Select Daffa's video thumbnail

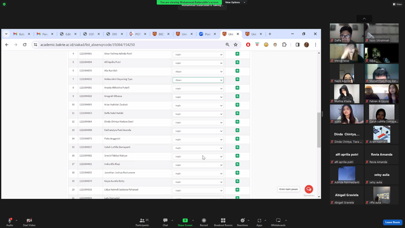tap(346, 33)
